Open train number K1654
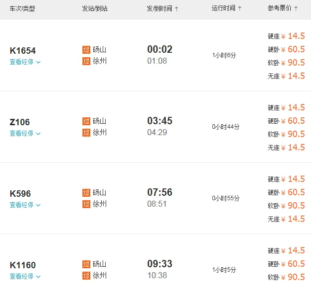 [23, 51]
